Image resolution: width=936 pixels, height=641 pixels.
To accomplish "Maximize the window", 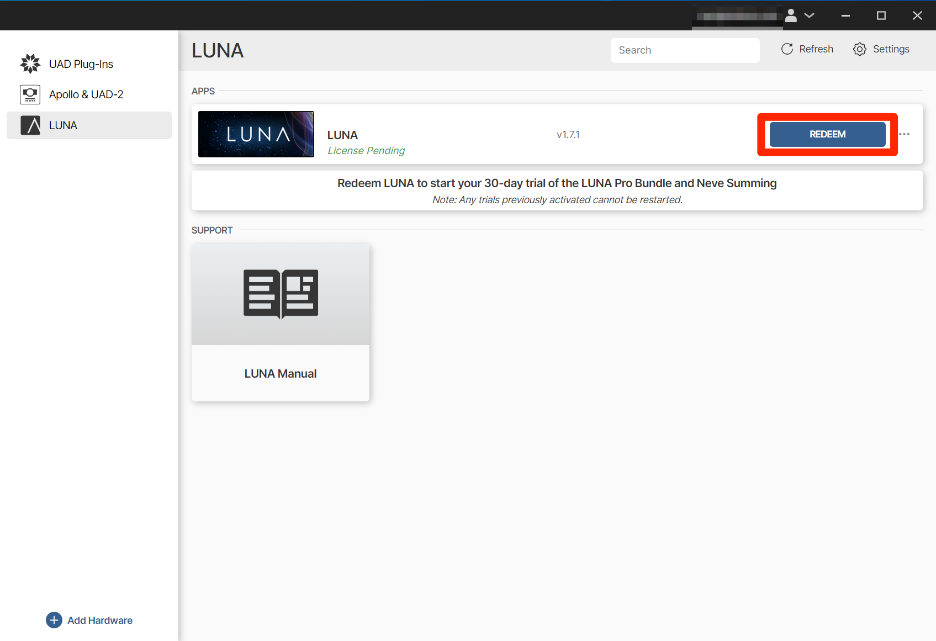I will 881,15.
